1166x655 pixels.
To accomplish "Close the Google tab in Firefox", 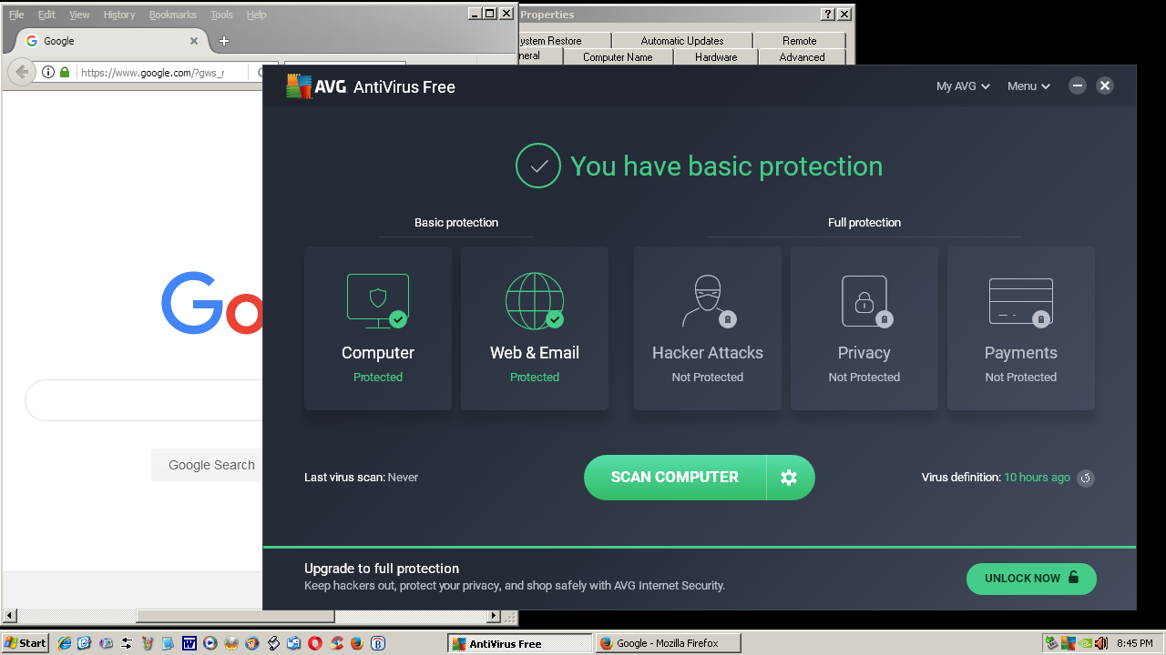I will point(194,41).
